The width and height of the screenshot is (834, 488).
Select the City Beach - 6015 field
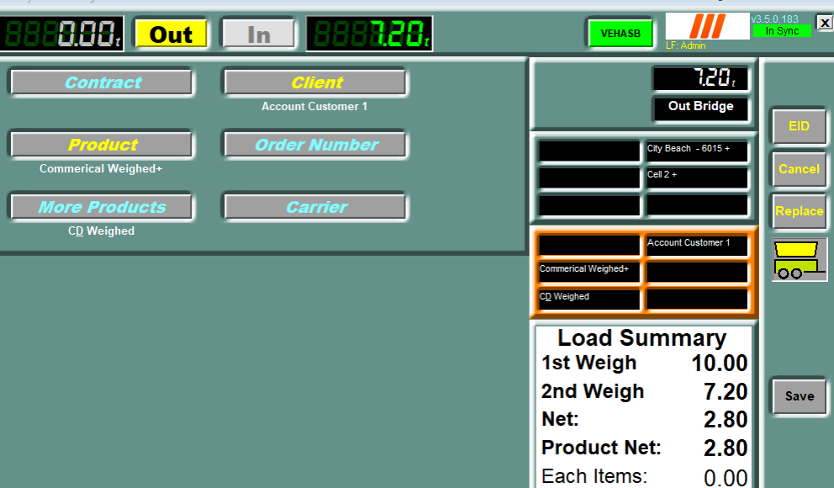696,151
